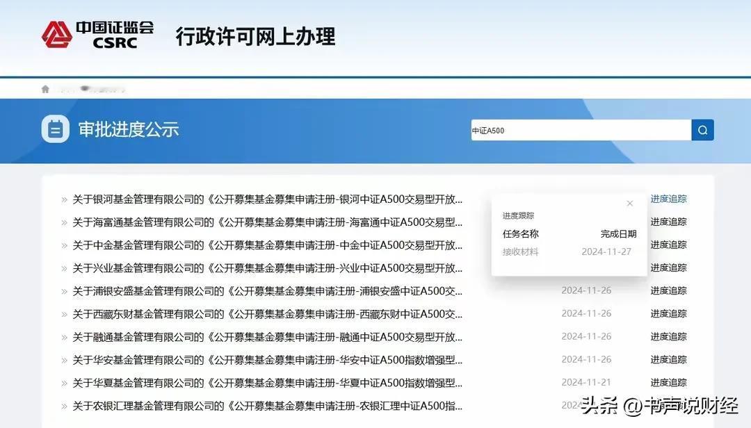Screen dimensions: 751x428
Task: Close the 进度跟踪 popup
Action: pyautogui.click(x=630, y=204)
